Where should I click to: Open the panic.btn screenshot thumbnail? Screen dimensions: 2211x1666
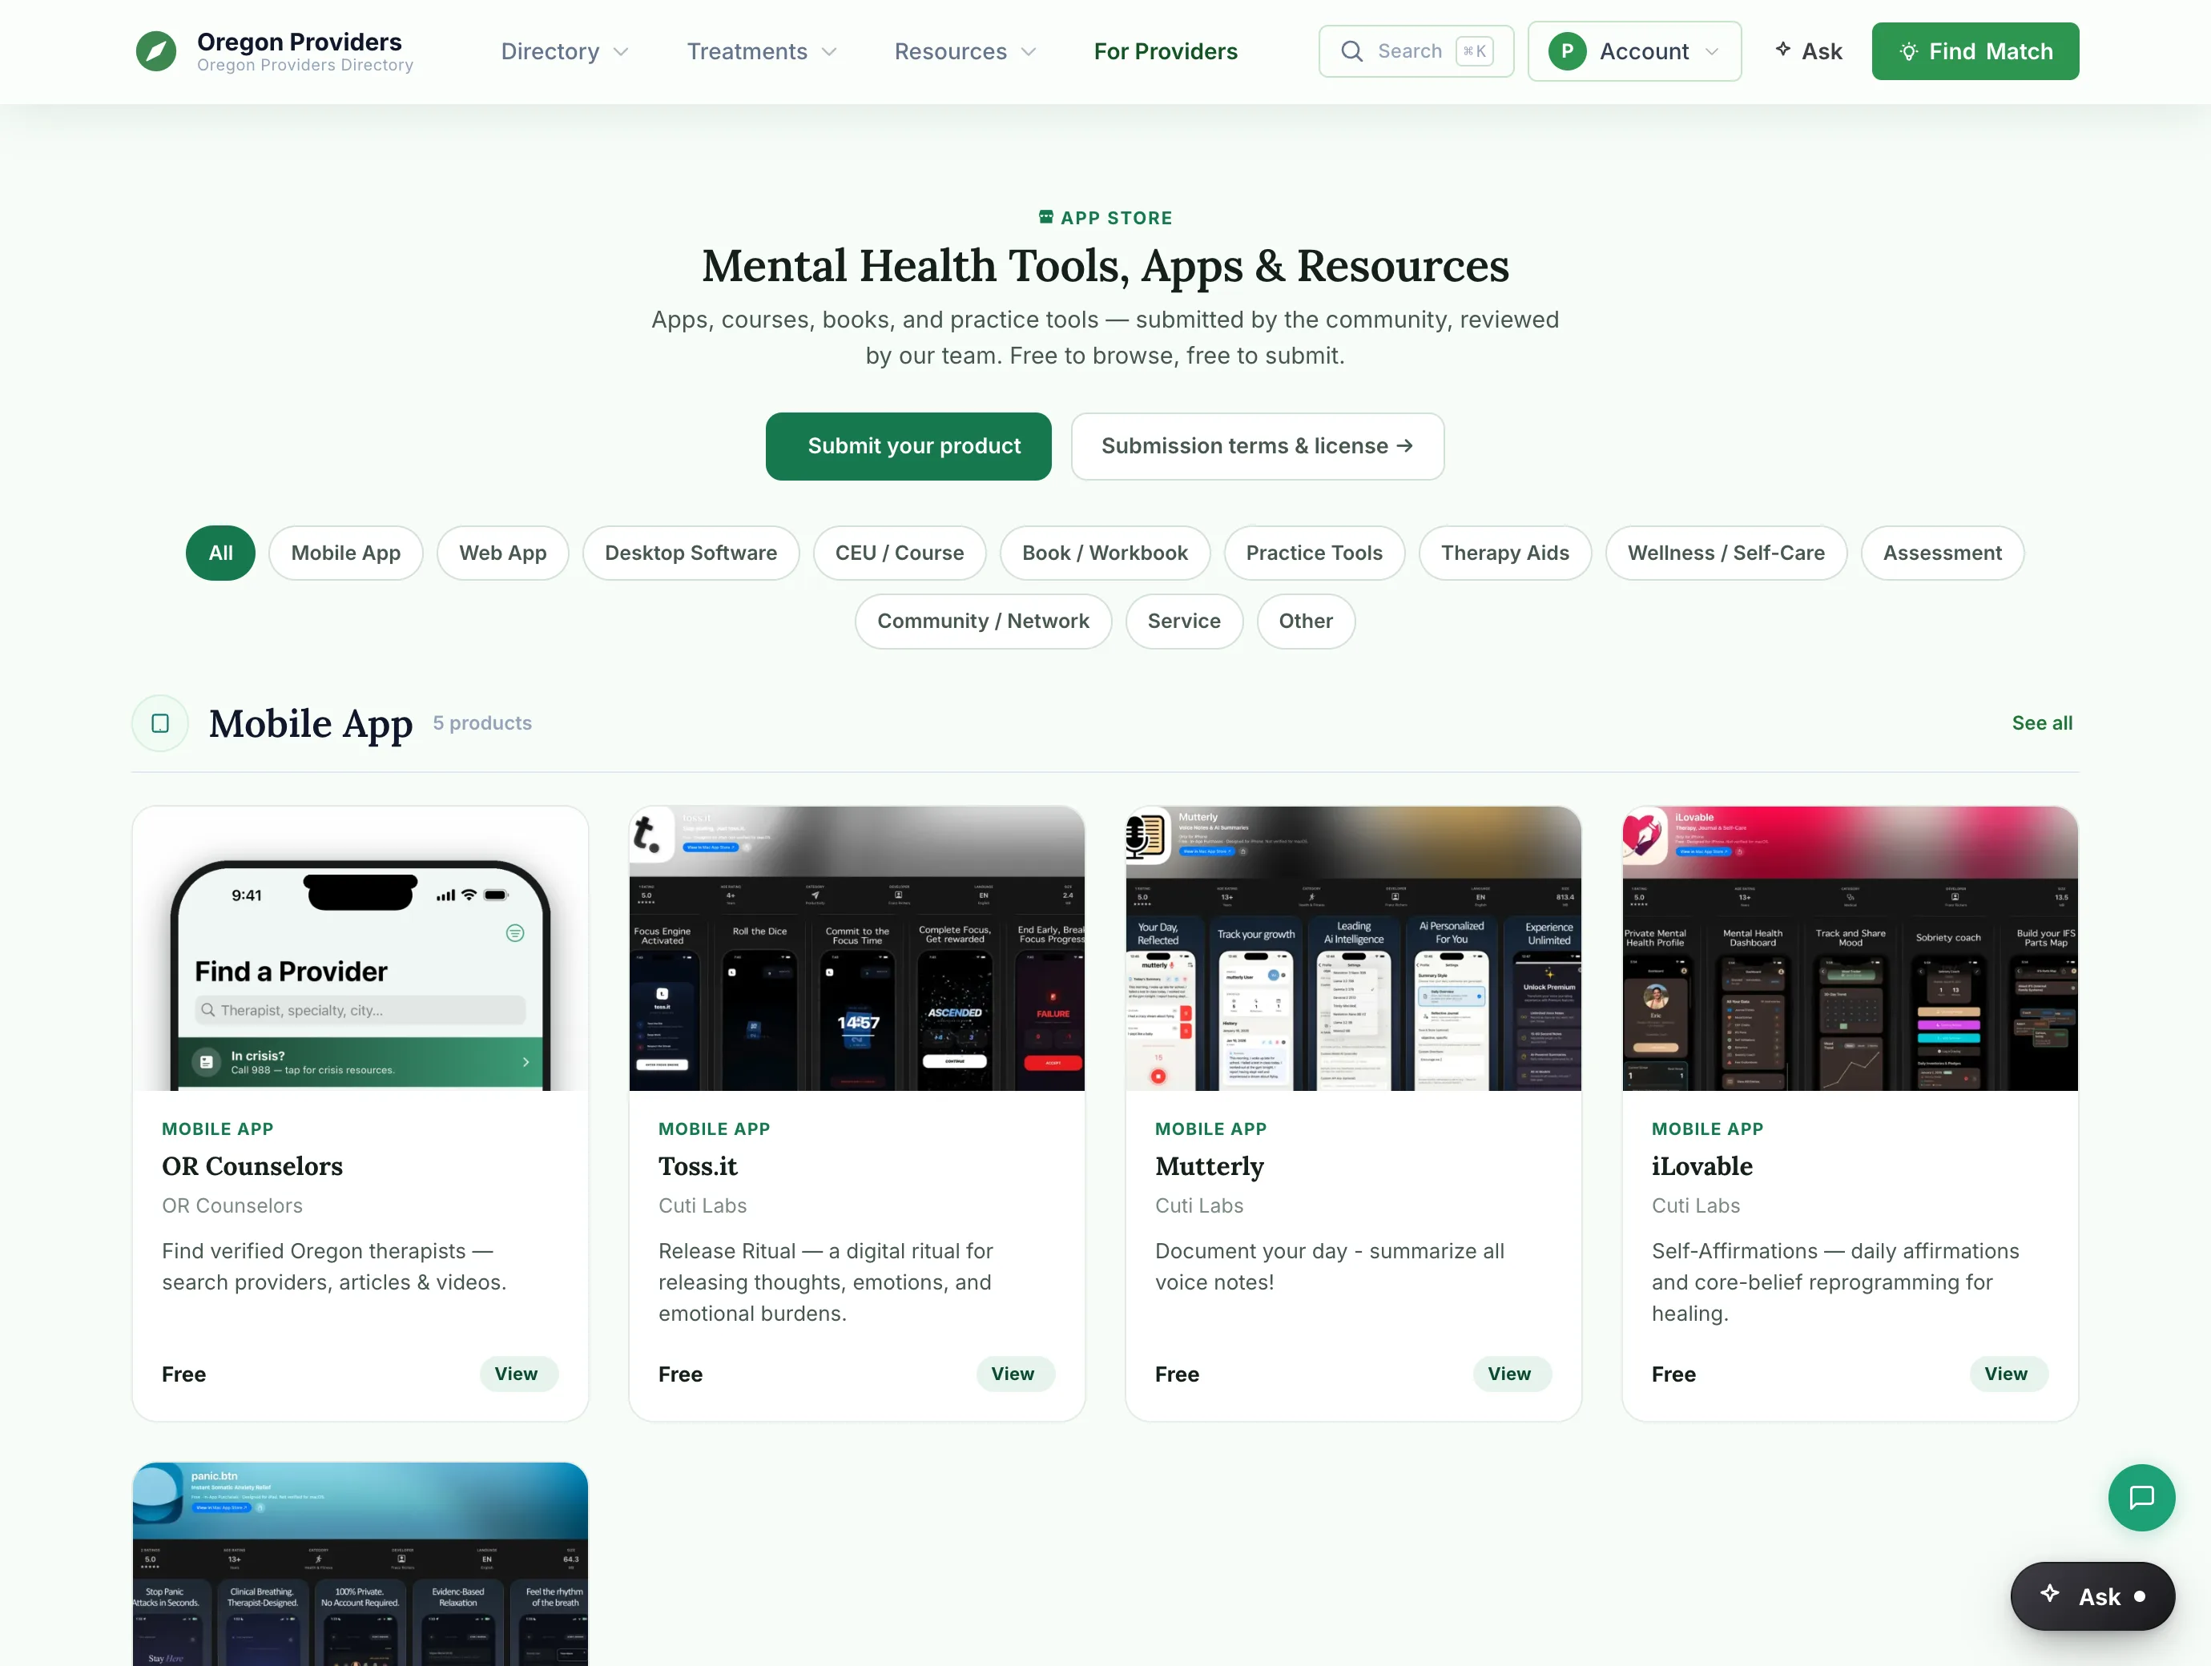[360, 1564]
